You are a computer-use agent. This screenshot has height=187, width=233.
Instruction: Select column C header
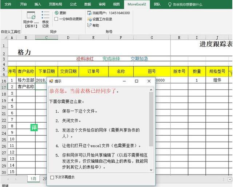(x=47, y=37)
